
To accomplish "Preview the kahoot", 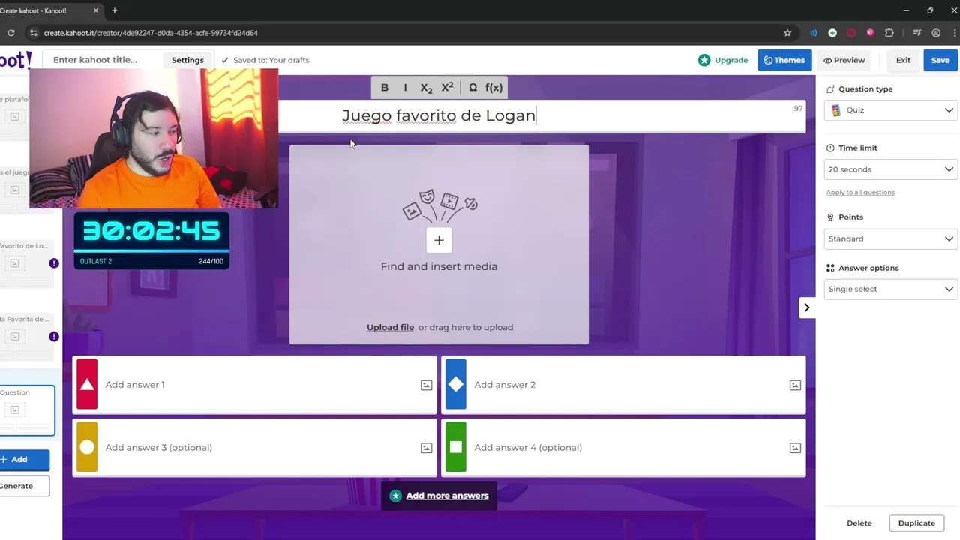I will point(844,60).
